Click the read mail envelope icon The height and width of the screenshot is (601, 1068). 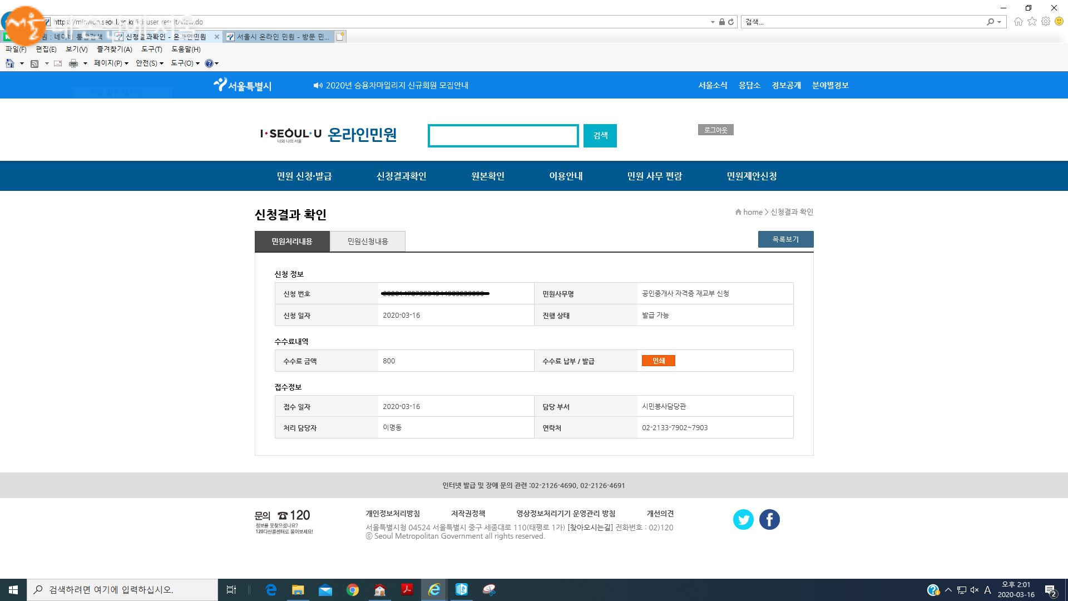58,63
